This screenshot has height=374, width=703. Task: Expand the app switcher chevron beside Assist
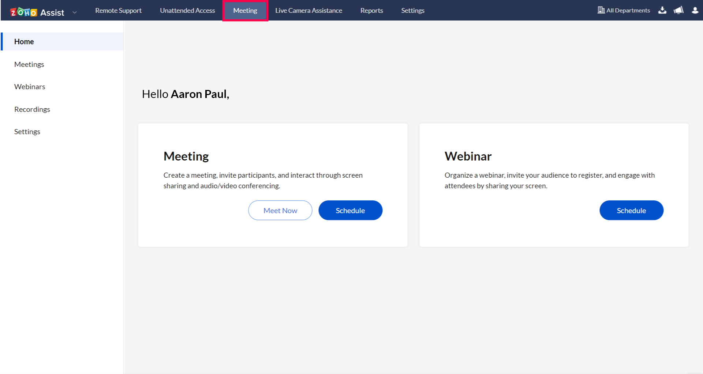tap(75, 12)
